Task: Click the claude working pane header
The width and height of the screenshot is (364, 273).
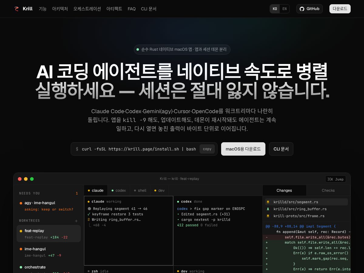Action: (x=104, y=201)
